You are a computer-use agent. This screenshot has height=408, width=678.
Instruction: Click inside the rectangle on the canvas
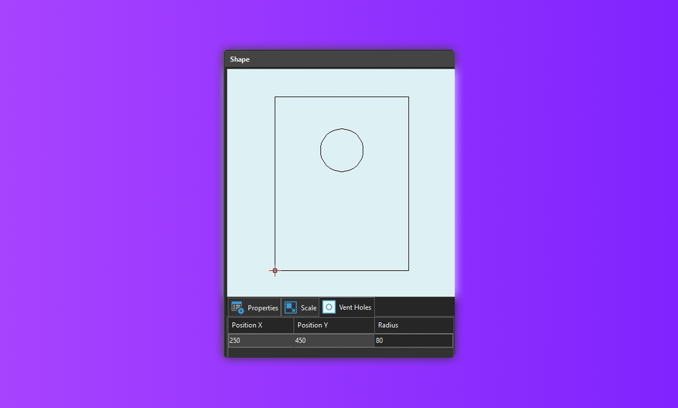click(x=339, y=226)
